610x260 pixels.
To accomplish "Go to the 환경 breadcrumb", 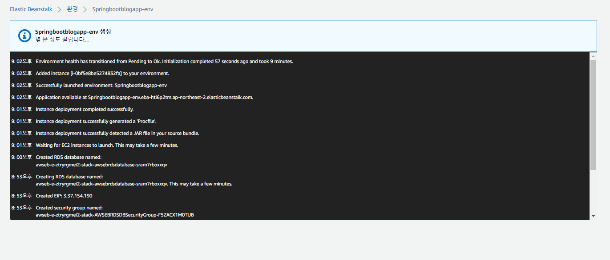I will [72, 9].
